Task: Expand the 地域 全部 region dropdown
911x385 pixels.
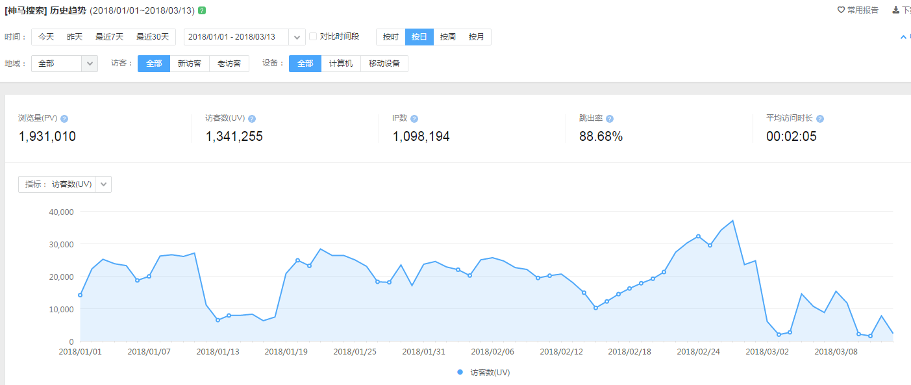Action: point(90,64)
